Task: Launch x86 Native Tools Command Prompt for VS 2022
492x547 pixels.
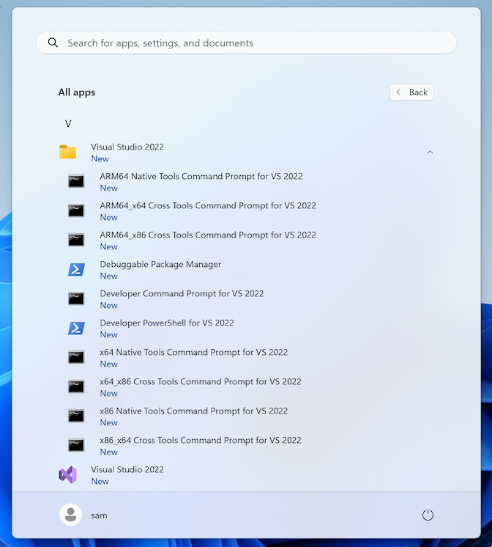Action: 194,411
